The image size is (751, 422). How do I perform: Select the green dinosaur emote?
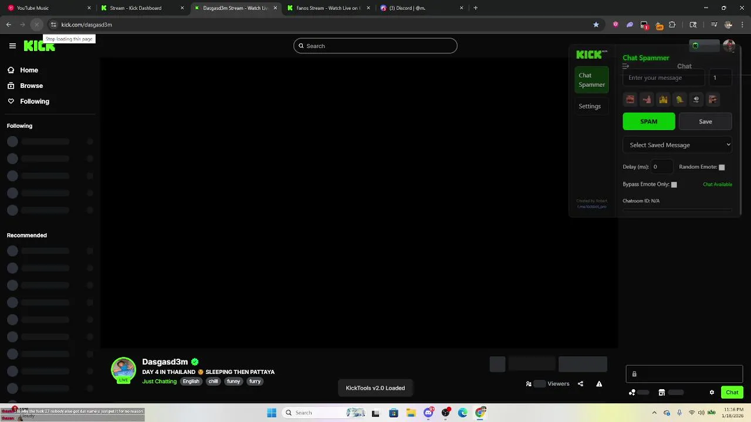pos(679,99)
